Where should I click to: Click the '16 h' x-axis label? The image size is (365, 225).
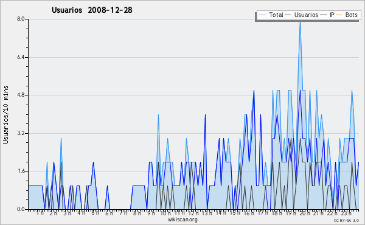pos(249,213)
